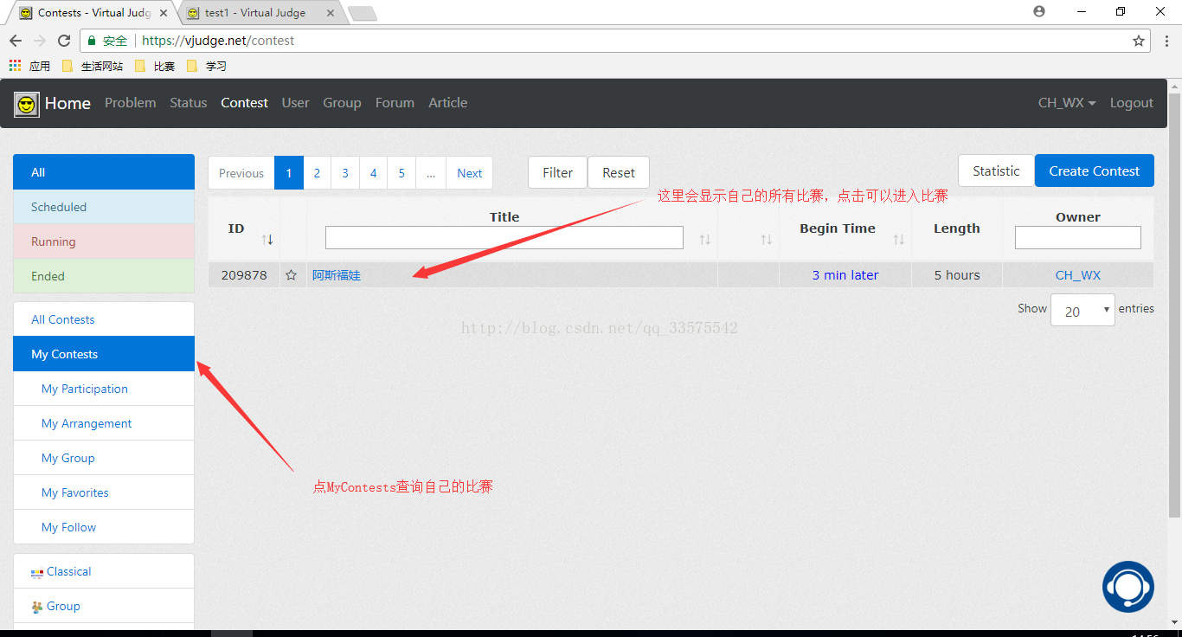Select the Running status filter
Image resolution: width=1182 pixels, height=637 pixels.
click(104, 241)
